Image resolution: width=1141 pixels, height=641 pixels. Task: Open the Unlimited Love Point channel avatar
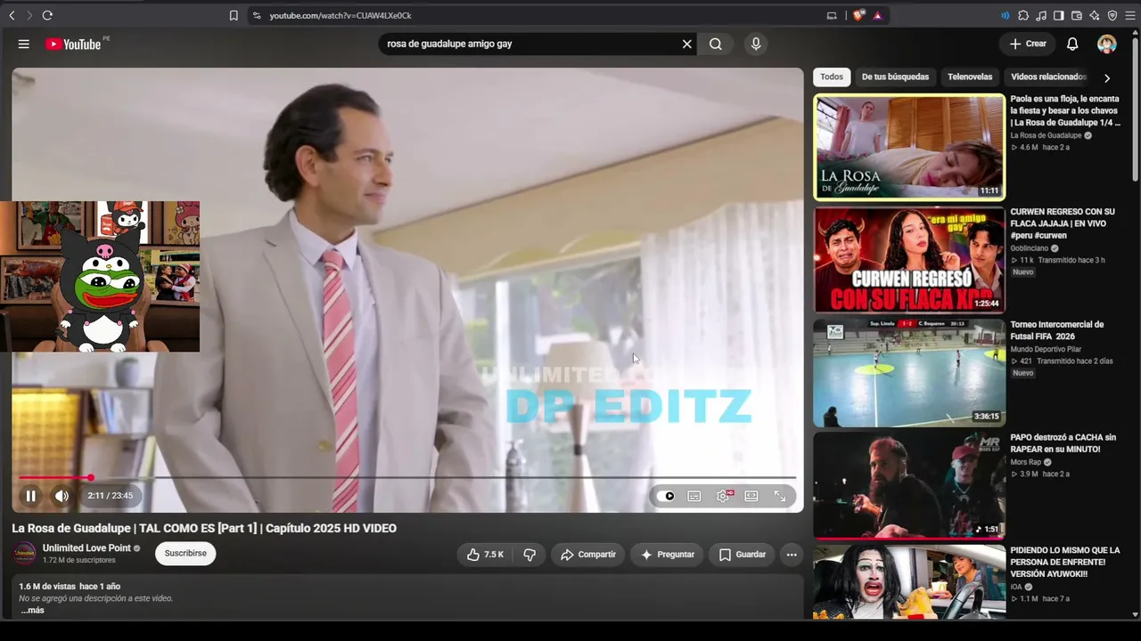point(24,554)
